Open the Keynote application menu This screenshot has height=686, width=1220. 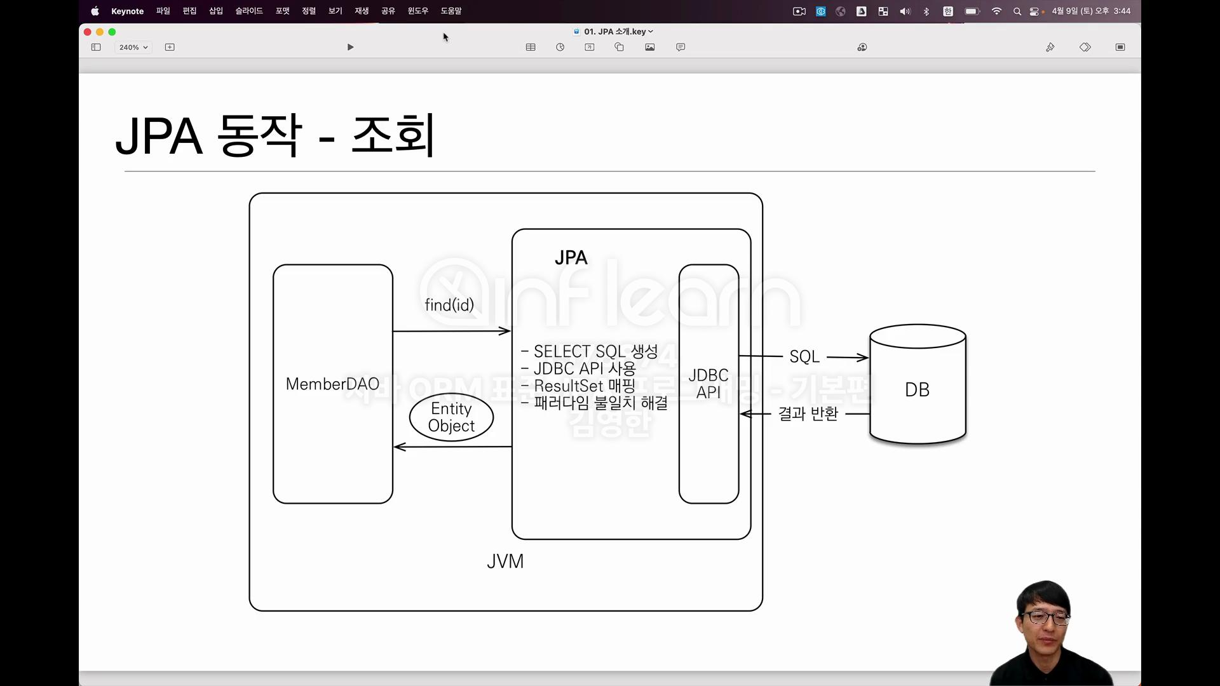coord(127,11)
